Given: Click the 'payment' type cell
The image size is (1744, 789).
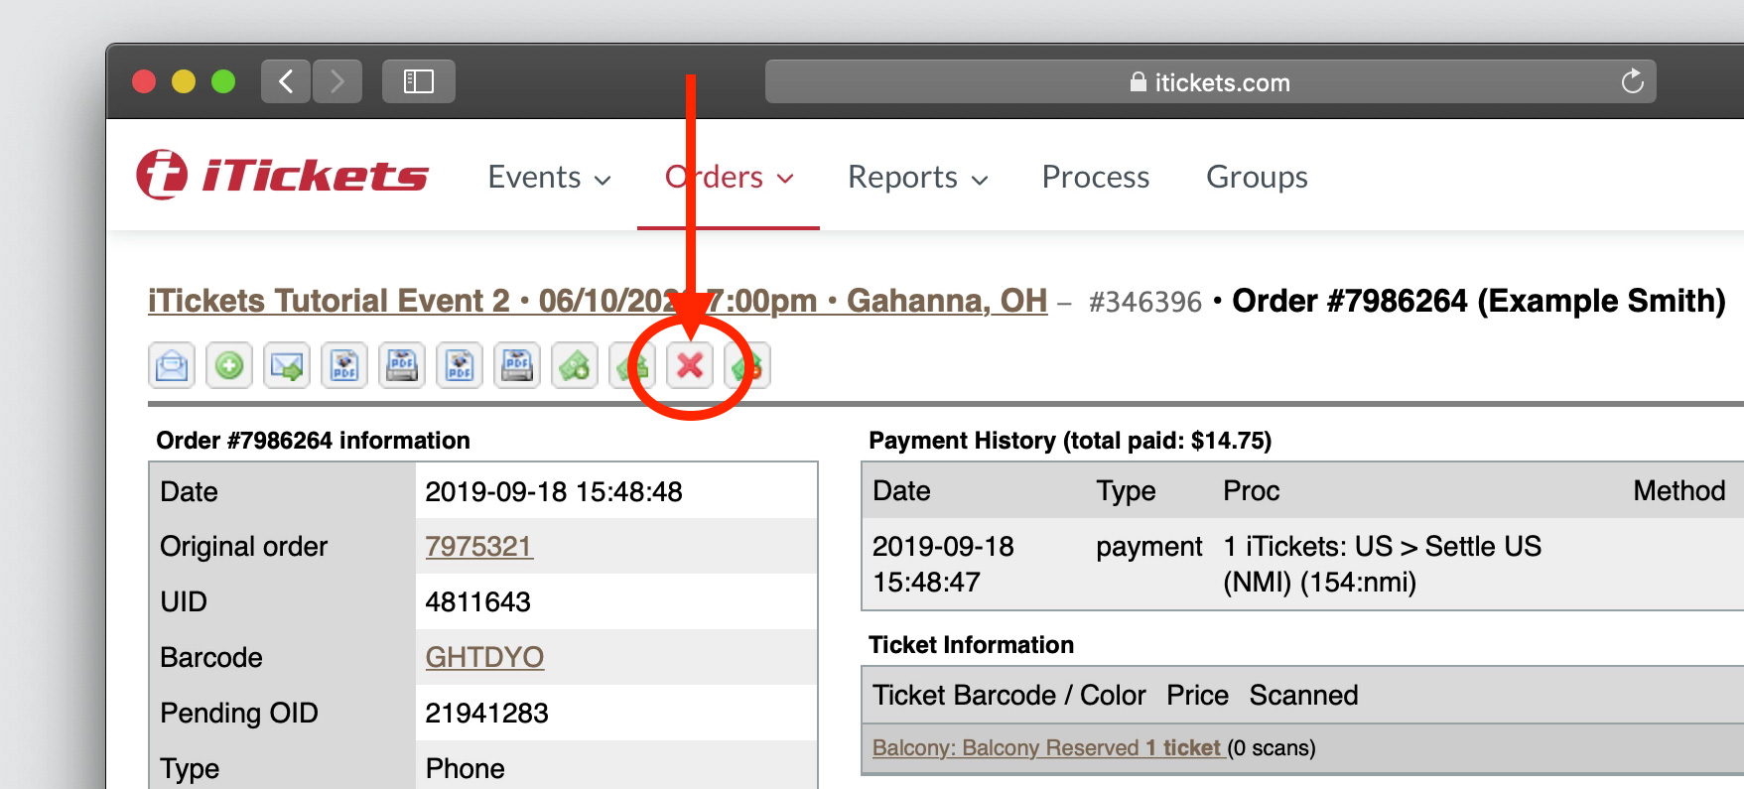Looking at the screenshot, I should pyautogui.click(x=1148, y=547).
